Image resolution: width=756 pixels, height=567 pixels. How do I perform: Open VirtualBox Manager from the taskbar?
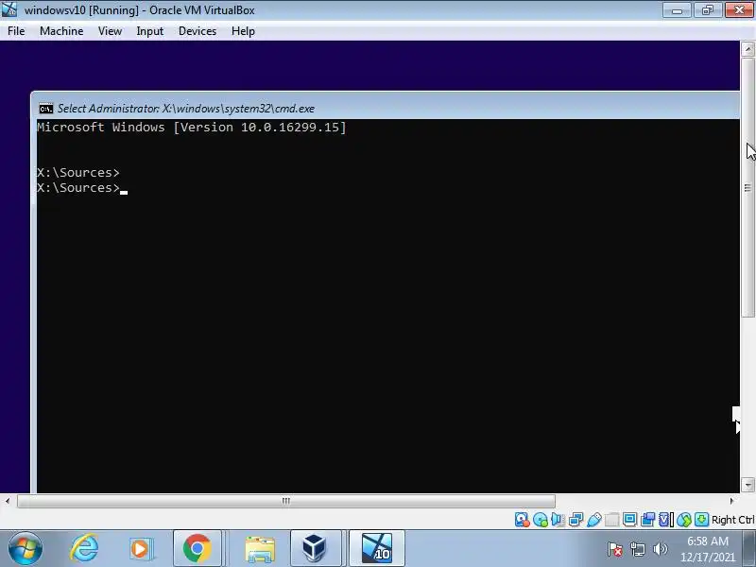pyautogui.click(x=316, y=549)
